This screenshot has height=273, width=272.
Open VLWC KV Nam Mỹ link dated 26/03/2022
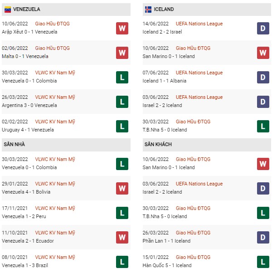(x=55, y=97)
